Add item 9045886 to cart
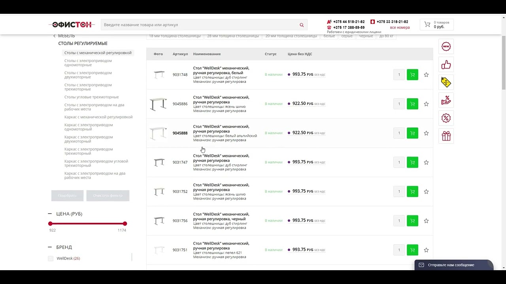506x284 pixels. tap(412, 104)
